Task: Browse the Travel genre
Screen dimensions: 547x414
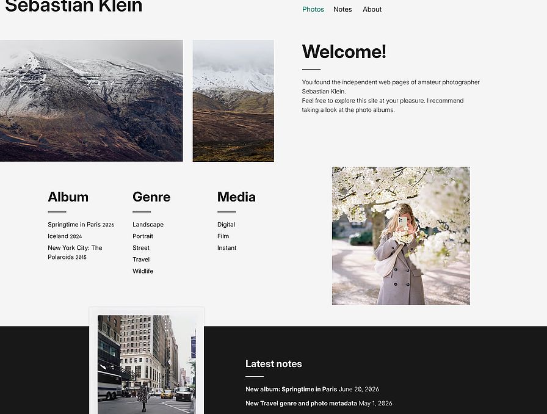Action: pyautogui.click(x=141, y=260)
